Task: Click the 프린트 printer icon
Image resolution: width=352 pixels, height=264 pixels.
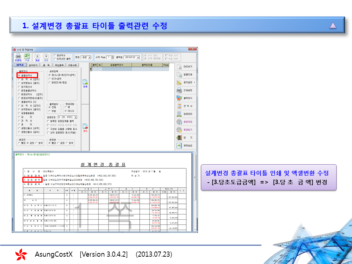Action: click(18, 56)
